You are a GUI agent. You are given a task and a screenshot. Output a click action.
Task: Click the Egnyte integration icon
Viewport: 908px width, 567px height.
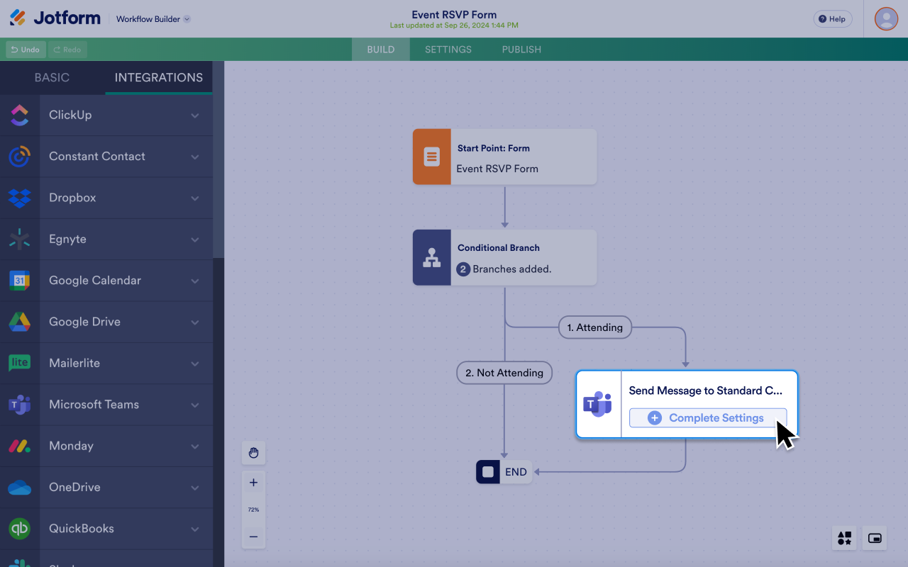click(x=21, y=239)
